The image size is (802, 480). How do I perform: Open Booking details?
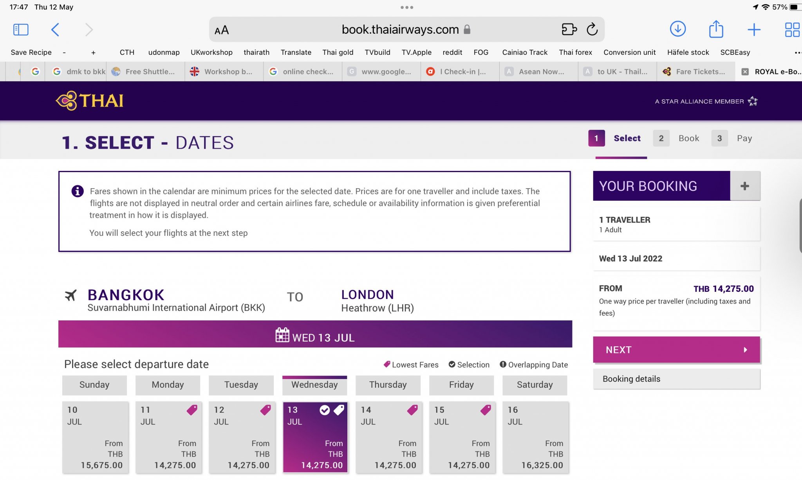click(676, 379)
